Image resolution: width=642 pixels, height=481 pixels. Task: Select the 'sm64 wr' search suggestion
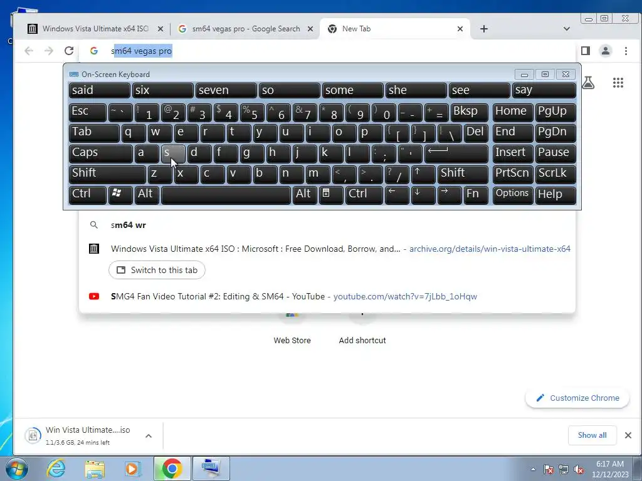327,225
